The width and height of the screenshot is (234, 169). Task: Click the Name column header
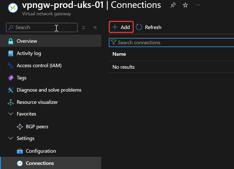point(119,54)
